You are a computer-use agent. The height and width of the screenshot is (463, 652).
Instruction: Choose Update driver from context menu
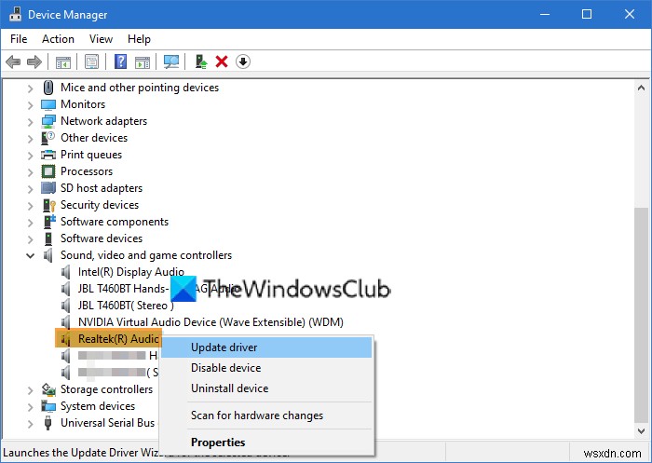(x=266, y=347)
